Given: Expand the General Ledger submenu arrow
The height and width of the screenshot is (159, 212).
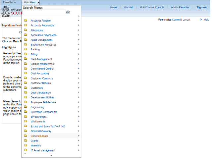Looking at the screenshot, I should 79,135.
